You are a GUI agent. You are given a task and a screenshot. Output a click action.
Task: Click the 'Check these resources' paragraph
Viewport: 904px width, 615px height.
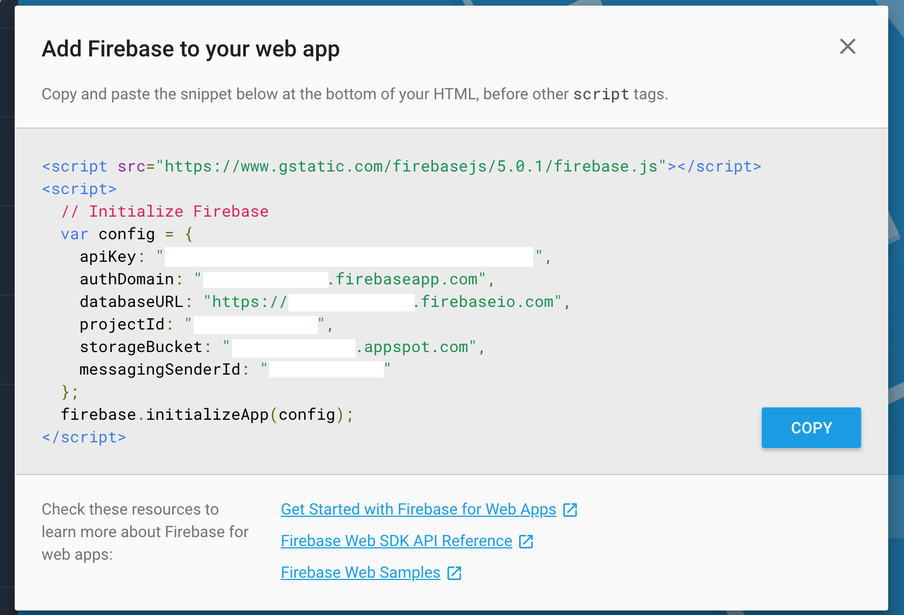point(145,532)
